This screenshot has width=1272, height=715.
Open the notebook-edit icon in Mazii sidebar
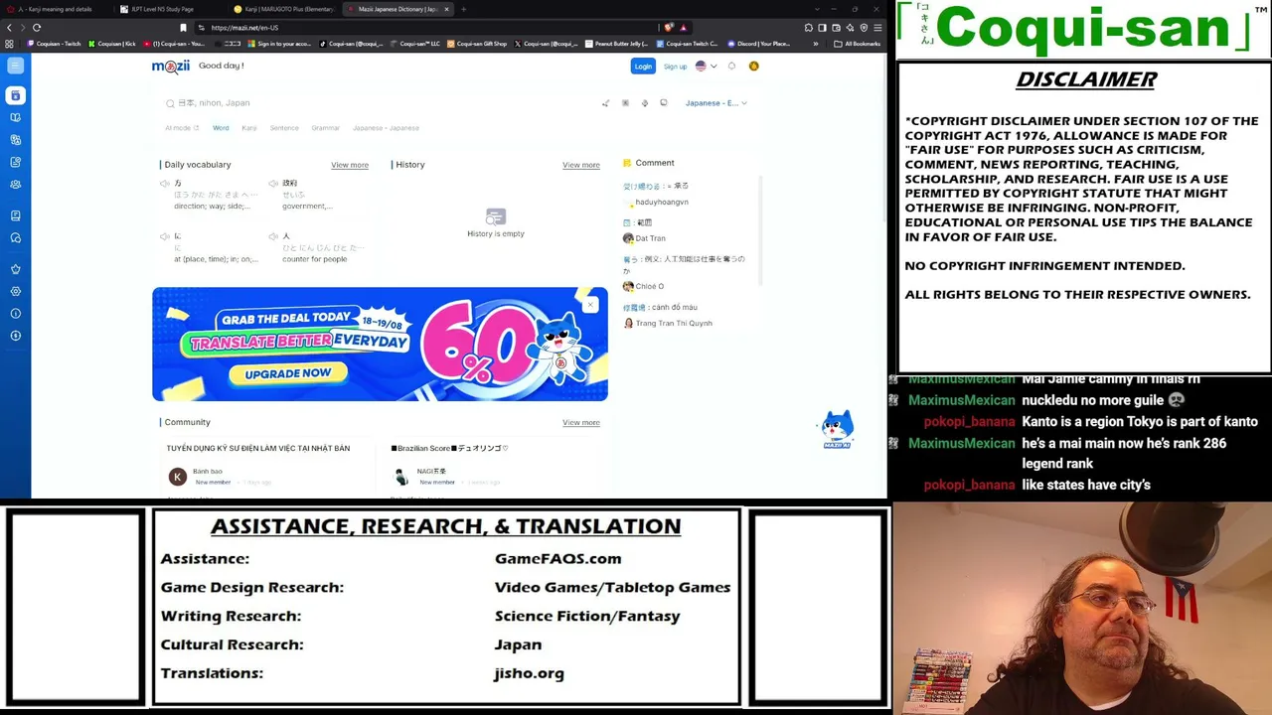click(x=15, y=162)
